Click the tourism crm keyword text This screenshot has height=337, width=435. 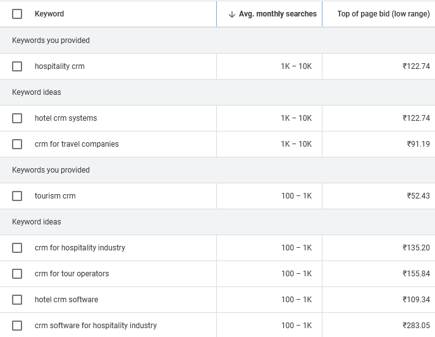55,196
